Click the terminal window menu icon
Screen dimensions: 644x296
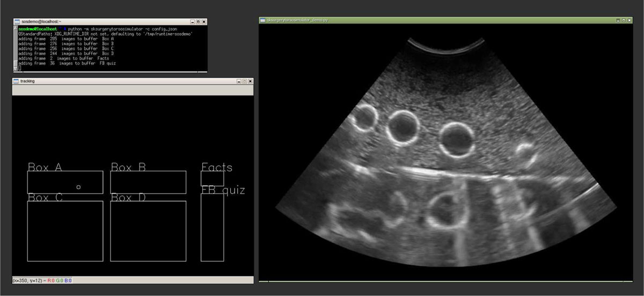click(17, 21)
